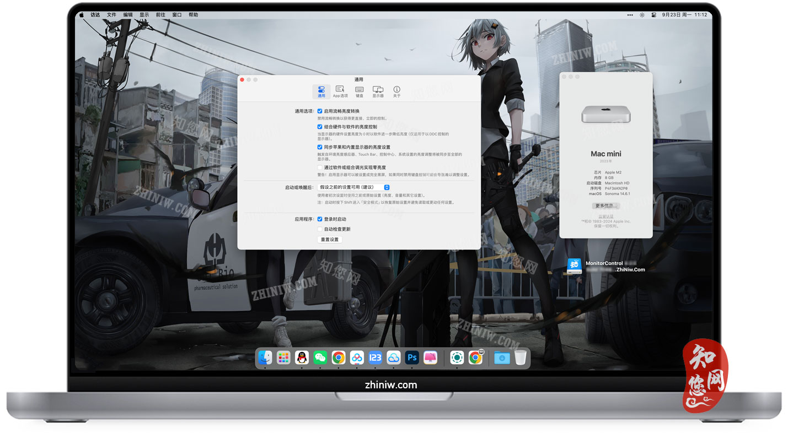Image resolution: width=788 pixels, height=439 pixels.
Task: Open the 编辑 menu
Action: point(128,15)
